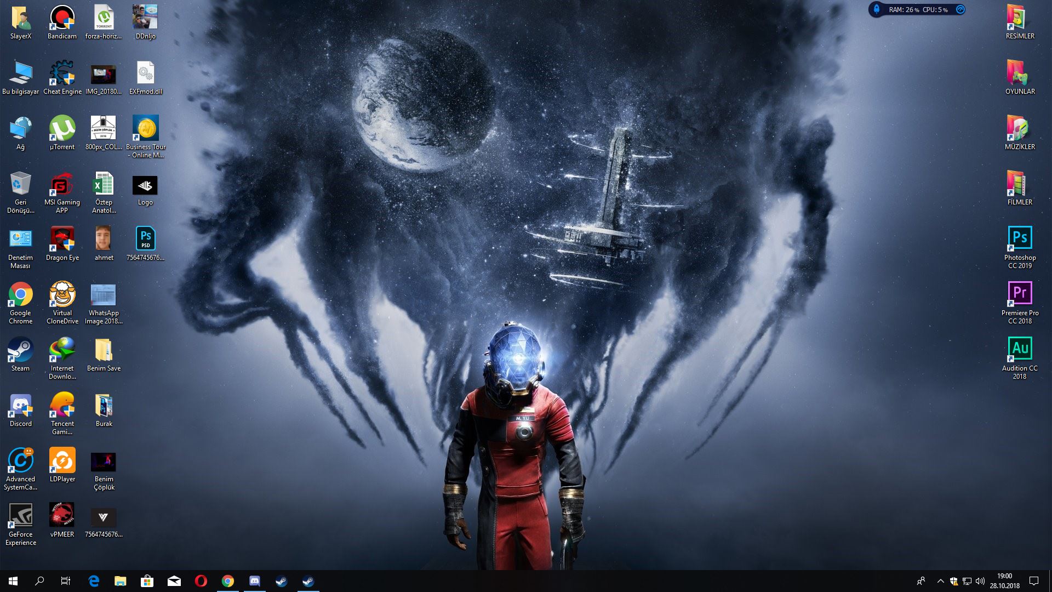Open the Öztep Anatol Excel file
The image size is (1052, 592).
click(104, 192)
